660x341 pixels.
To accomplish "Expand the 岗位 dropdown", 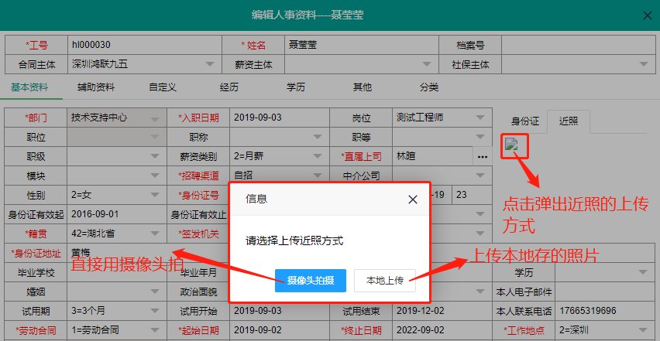I will [482, 118].
